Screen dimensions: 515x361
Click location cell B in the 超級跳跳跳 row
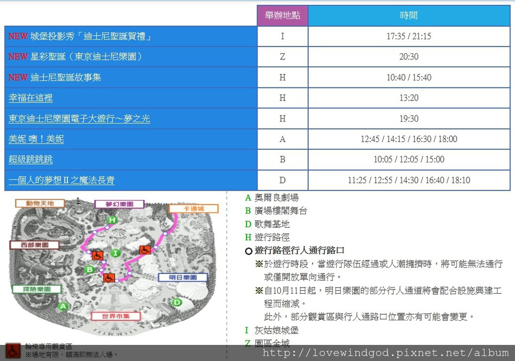283,160
